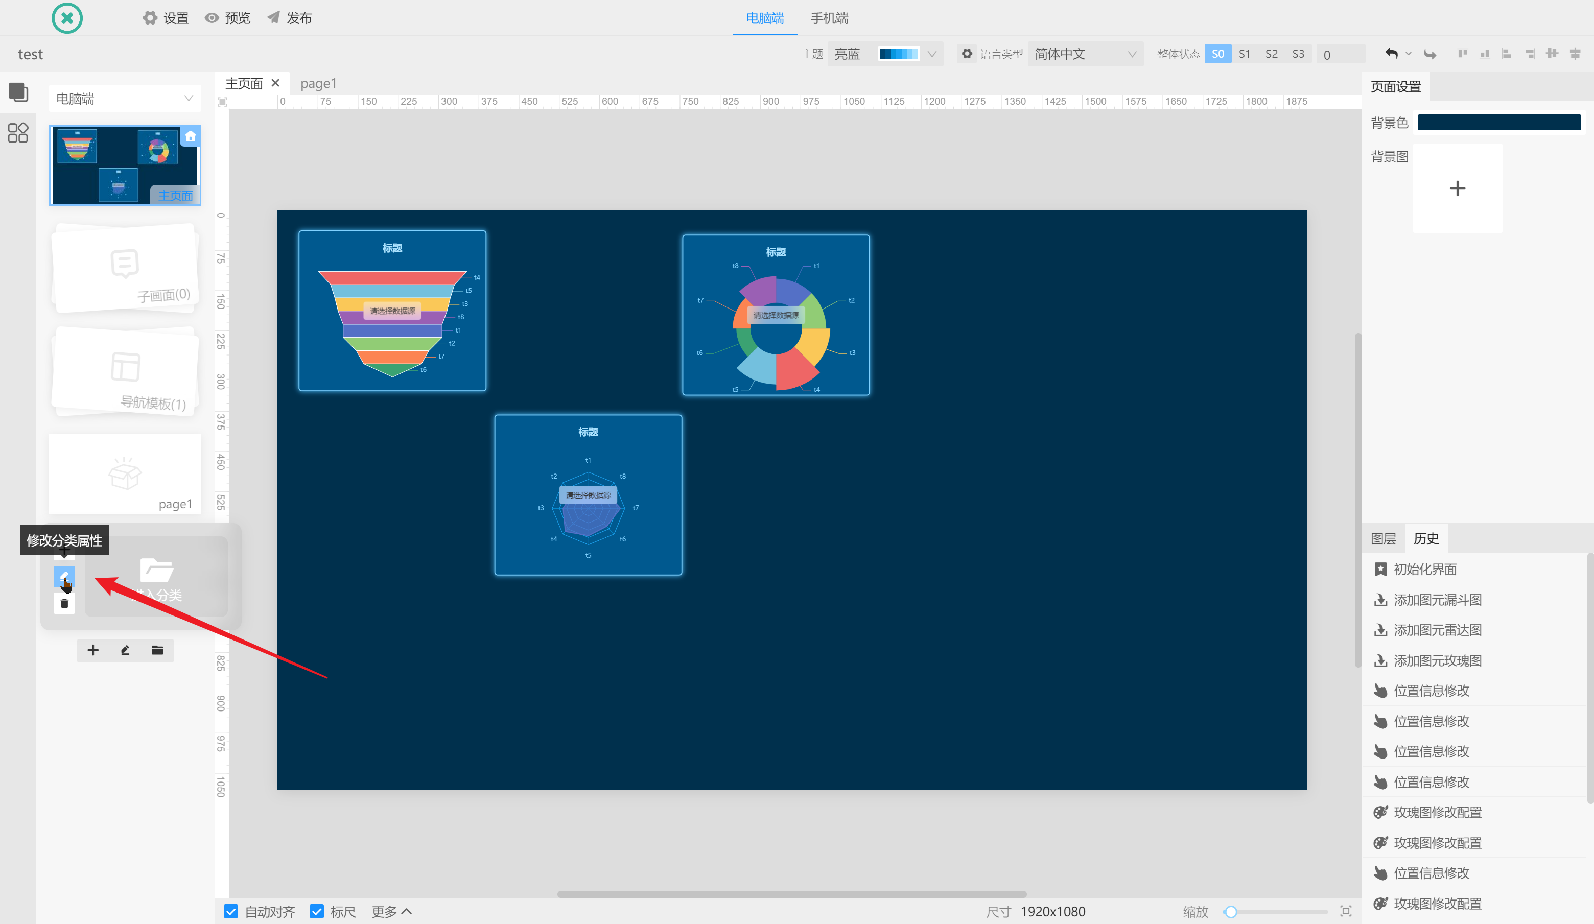Select the funnel chart widget
Screen dimensions: 1594x924
coord(392,311)
